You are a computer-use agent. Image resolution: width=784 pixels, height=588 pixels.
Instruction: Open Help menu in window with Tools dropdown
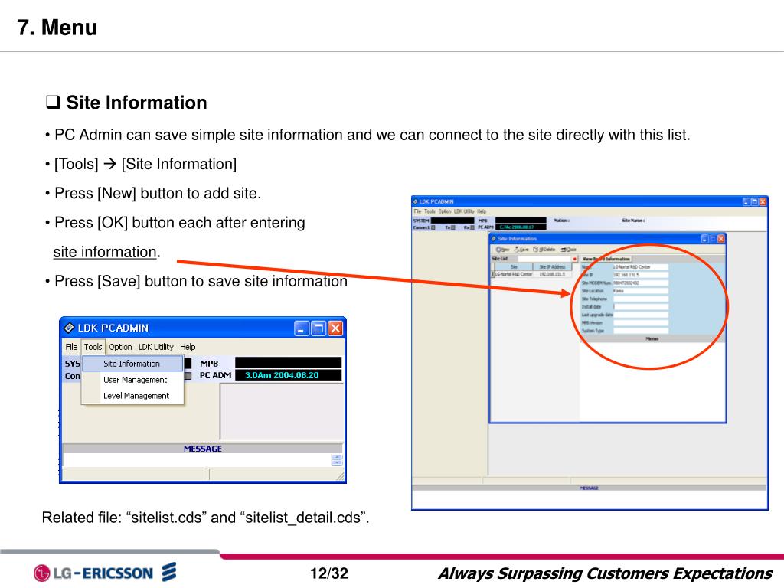click(188, 347)
